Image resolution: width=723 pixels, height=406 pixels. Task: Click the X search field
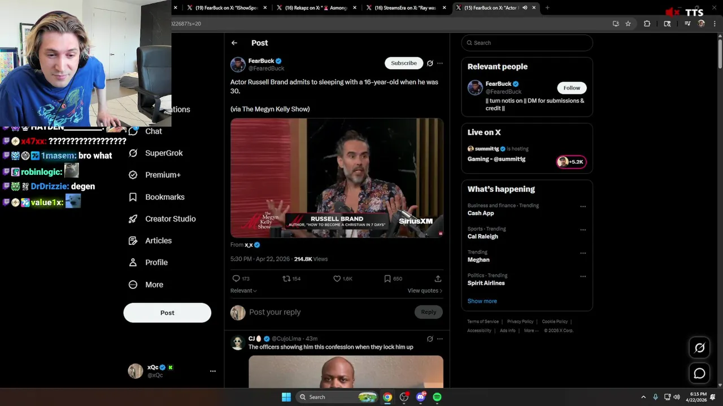click(x=527, y=43)
